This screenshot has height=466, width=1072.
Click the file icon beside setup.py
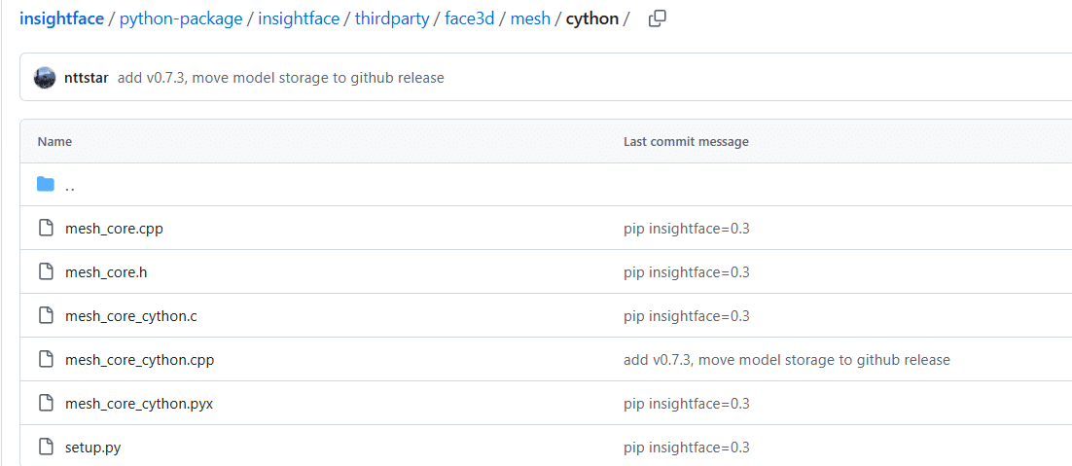tap(45, 448)
